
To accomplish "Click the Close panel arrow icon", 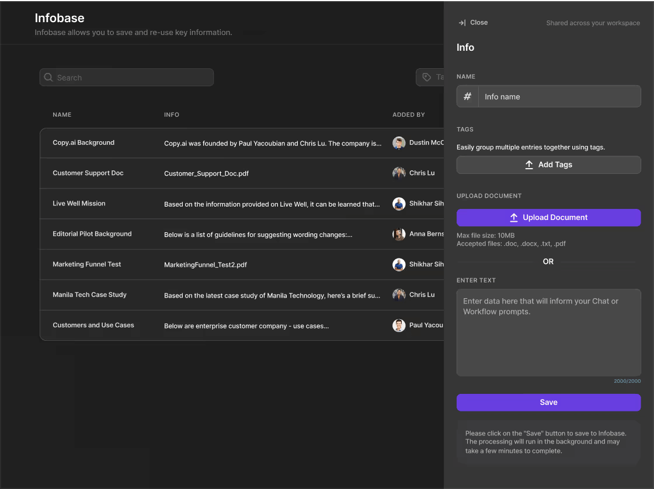I will pos(462,23).
